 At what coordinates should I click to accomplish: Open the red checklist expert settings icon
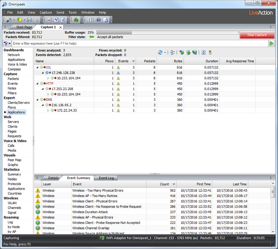click(204, 52)
